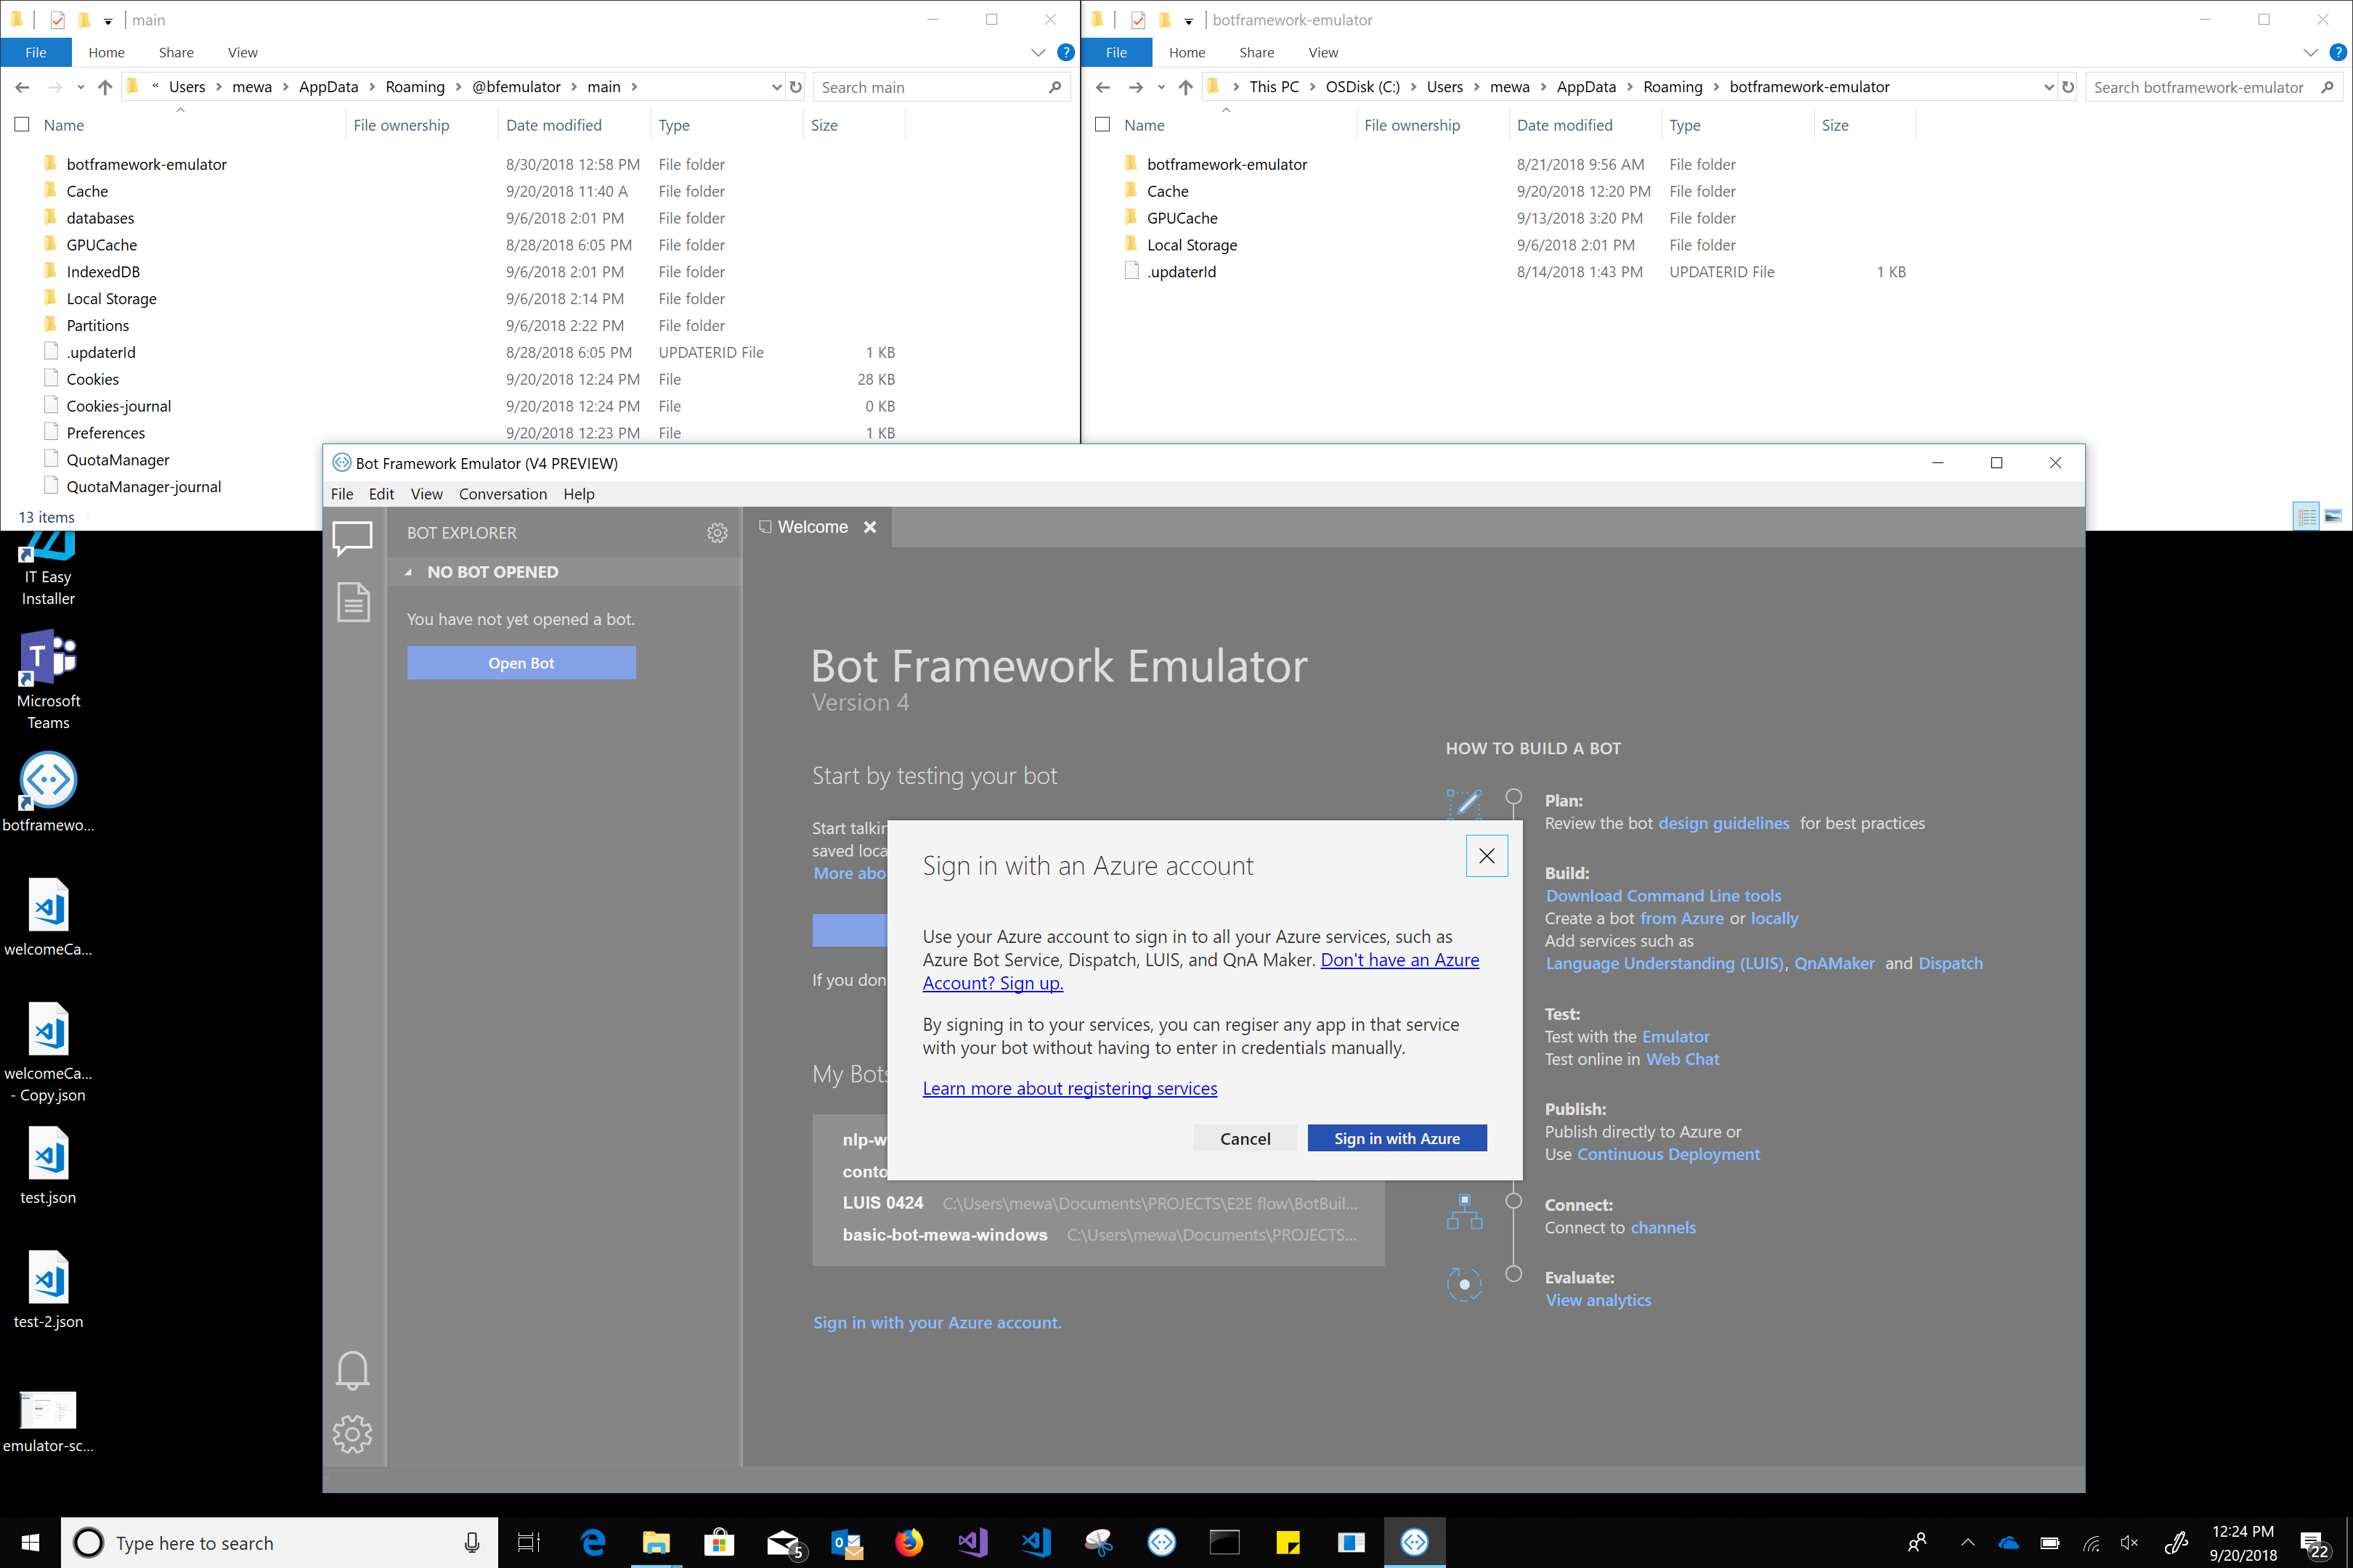Switch to the View ribbon tab in Explorer
Viewport: 2353px width, 1568px height.
pos(242,52)
